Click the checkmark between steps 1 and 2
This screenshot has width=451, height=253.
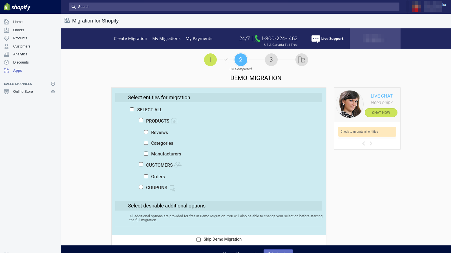pos(226,60)
